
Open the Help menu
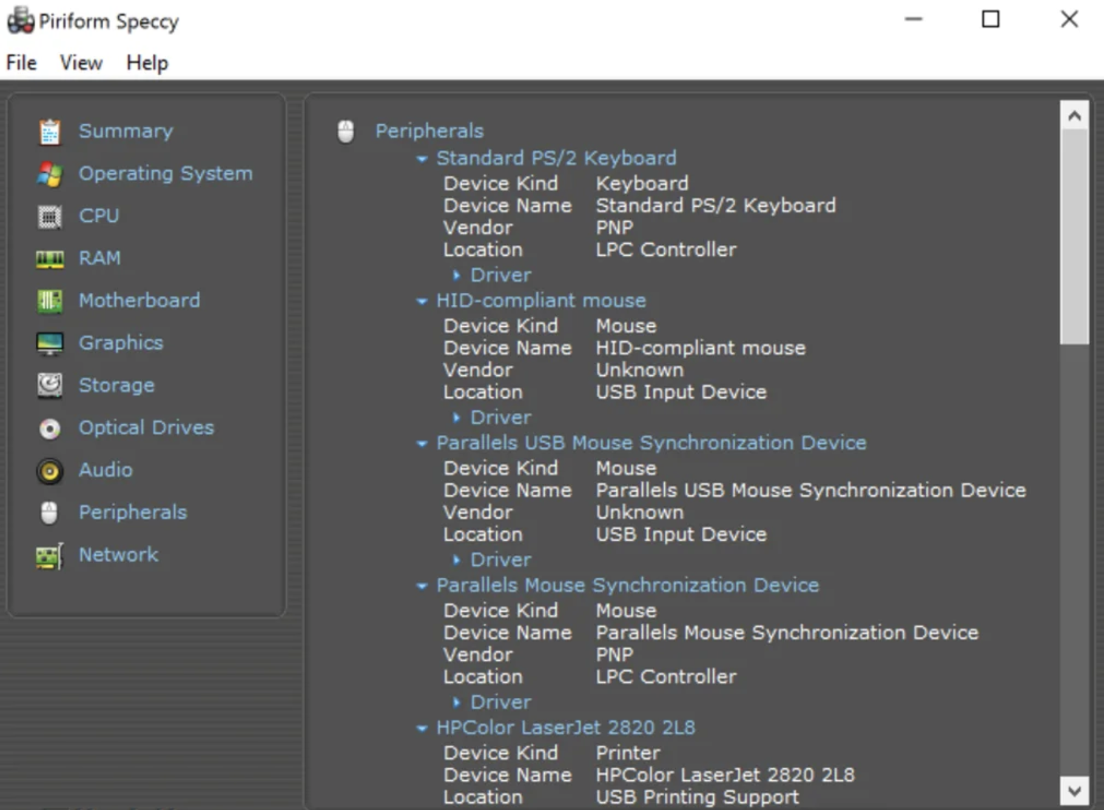pos(147,62)
